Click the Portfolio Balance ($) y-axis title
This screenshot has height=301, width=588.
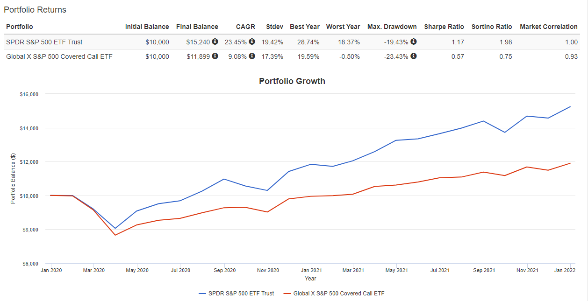pyautogui.click(x=13, y=179)
